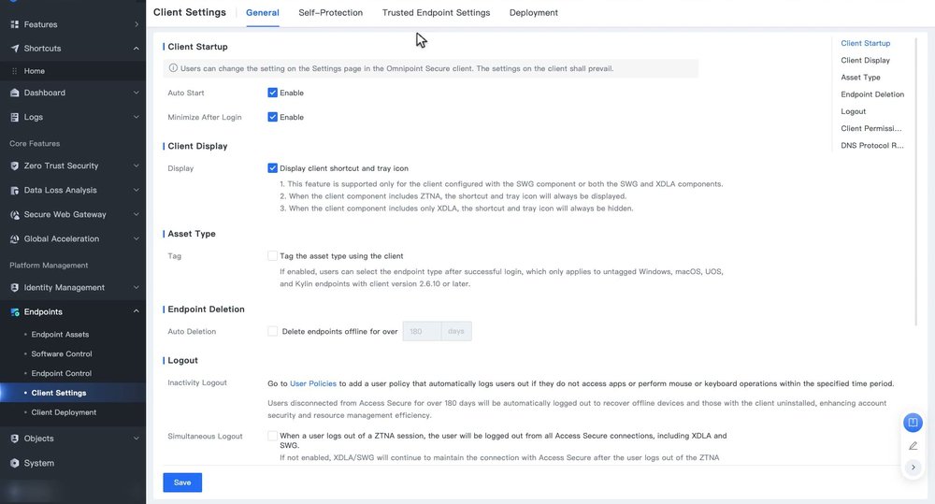Viewport: 935px width, 504px height.
Task: Click the Zero Trust Security shield icon
Action: pos(14,166)
